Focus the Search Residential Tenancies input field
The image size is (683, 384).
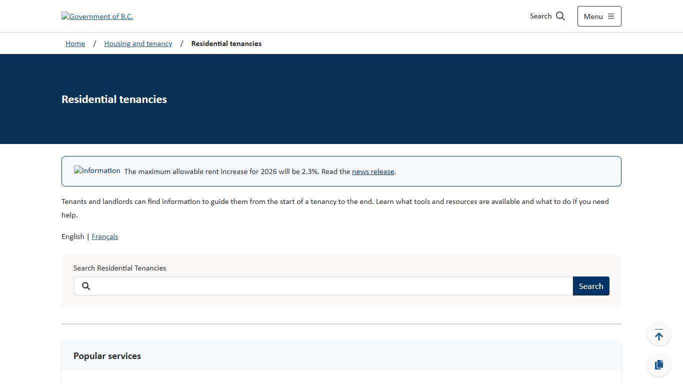point(330,286)
